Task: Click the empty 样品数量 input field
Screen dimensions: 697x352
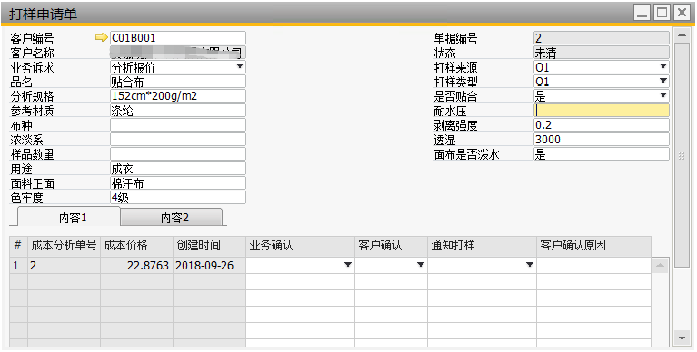Action: pyautogui.click(x=178, y=154)
